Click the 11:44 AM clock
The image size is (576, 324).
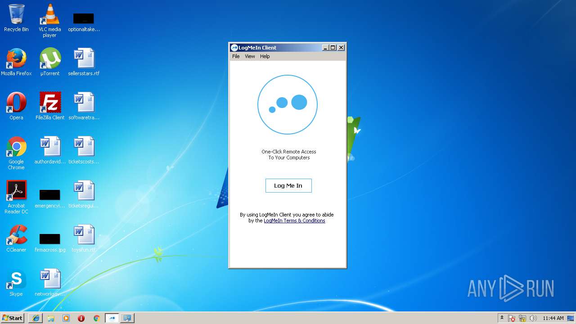click(x=553, y=318)
